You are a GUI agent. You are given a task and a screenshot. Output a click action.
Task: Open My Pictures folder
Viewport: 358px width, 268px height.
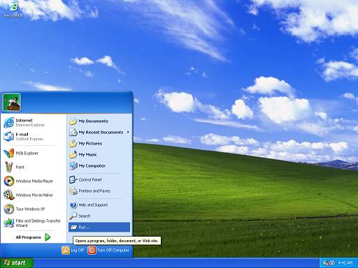99,144
